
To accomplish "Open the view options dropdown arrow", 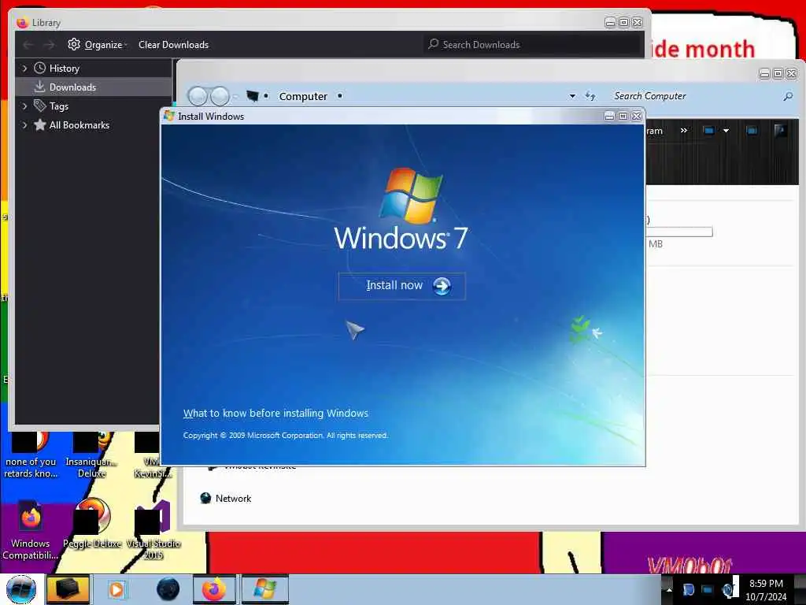I will click(726, 131).
